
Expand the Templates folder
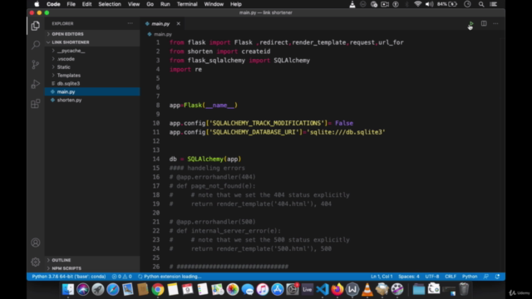tap(69, 76)
